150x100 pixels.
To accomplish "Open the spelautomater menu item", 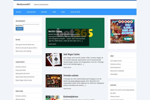I will 31,12.
